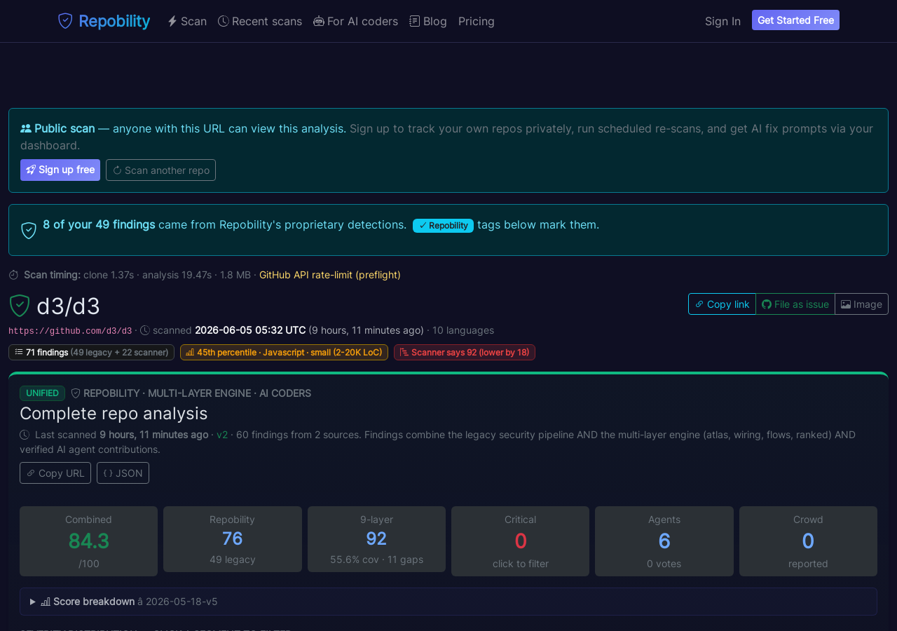Click the clock icon beside scanned date
This screenshot has width=897, height=631.
tap(145, 330)
